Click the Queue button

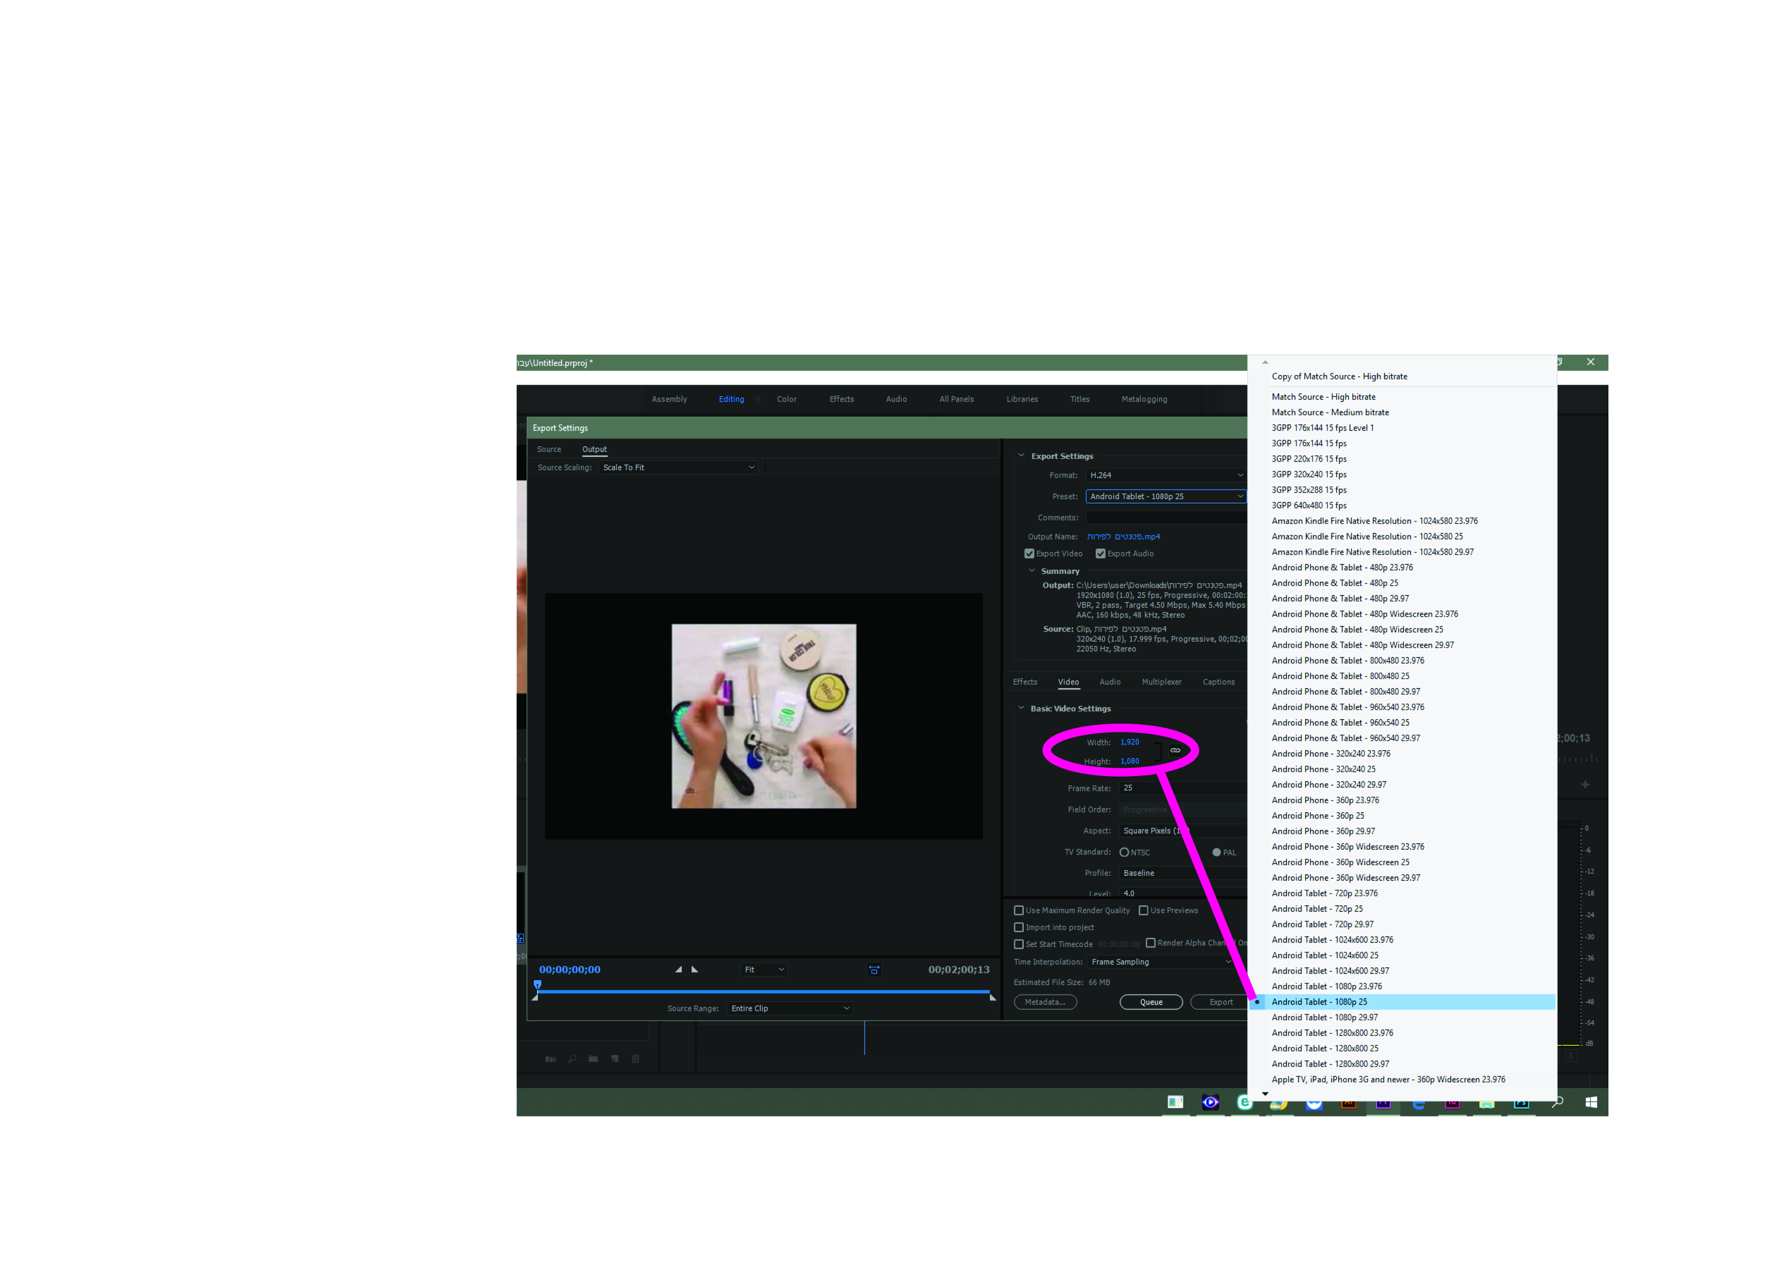coord(1150,1002)
